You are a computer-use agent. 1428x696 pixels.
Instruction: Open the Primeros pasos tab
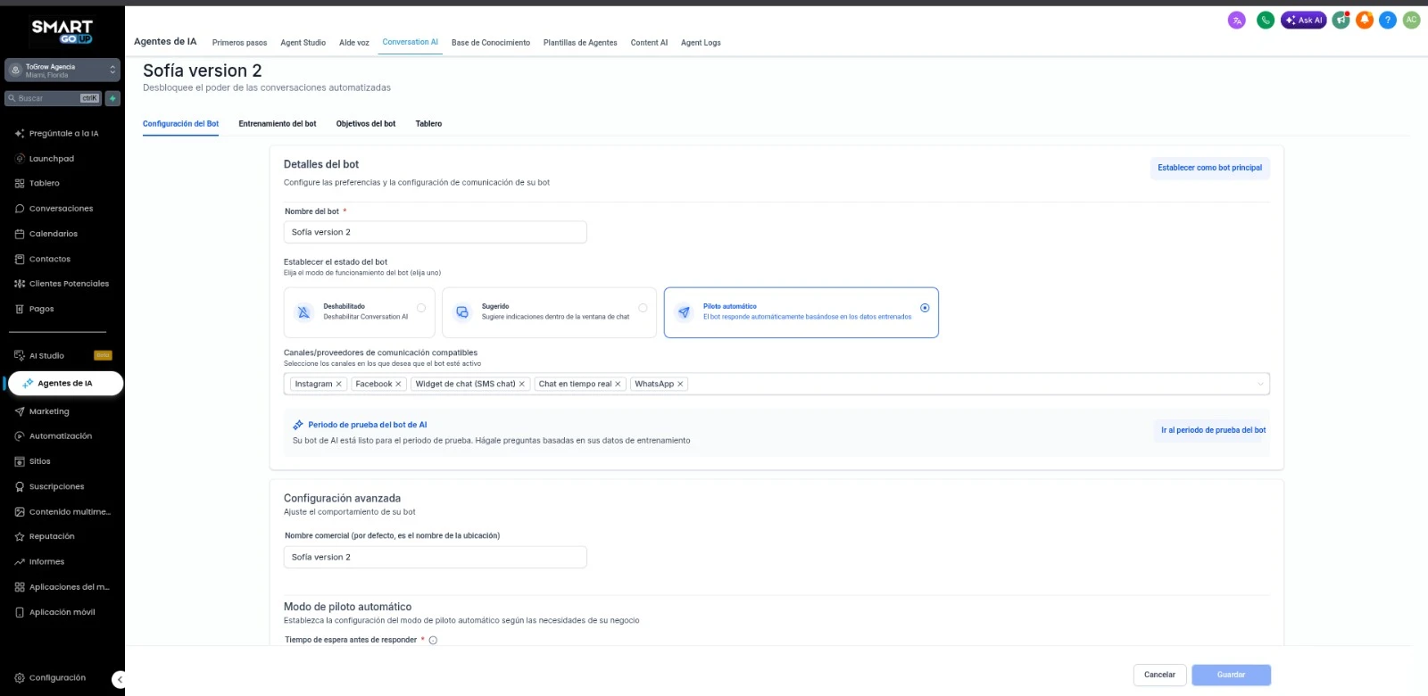pyautogui.click(x=239, y=43)
